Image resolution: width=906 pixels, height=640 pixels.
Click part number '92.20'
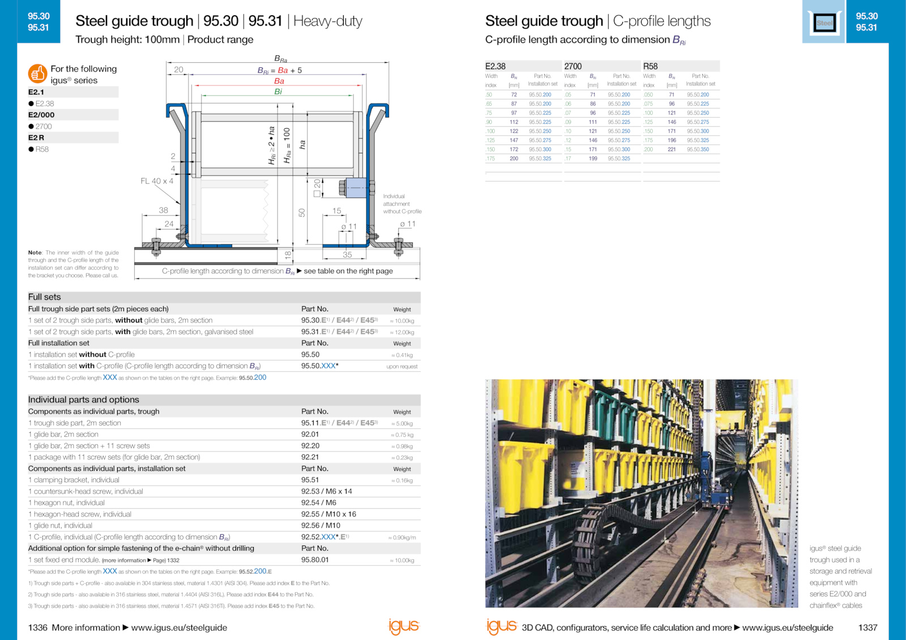(x=310, y=446)
